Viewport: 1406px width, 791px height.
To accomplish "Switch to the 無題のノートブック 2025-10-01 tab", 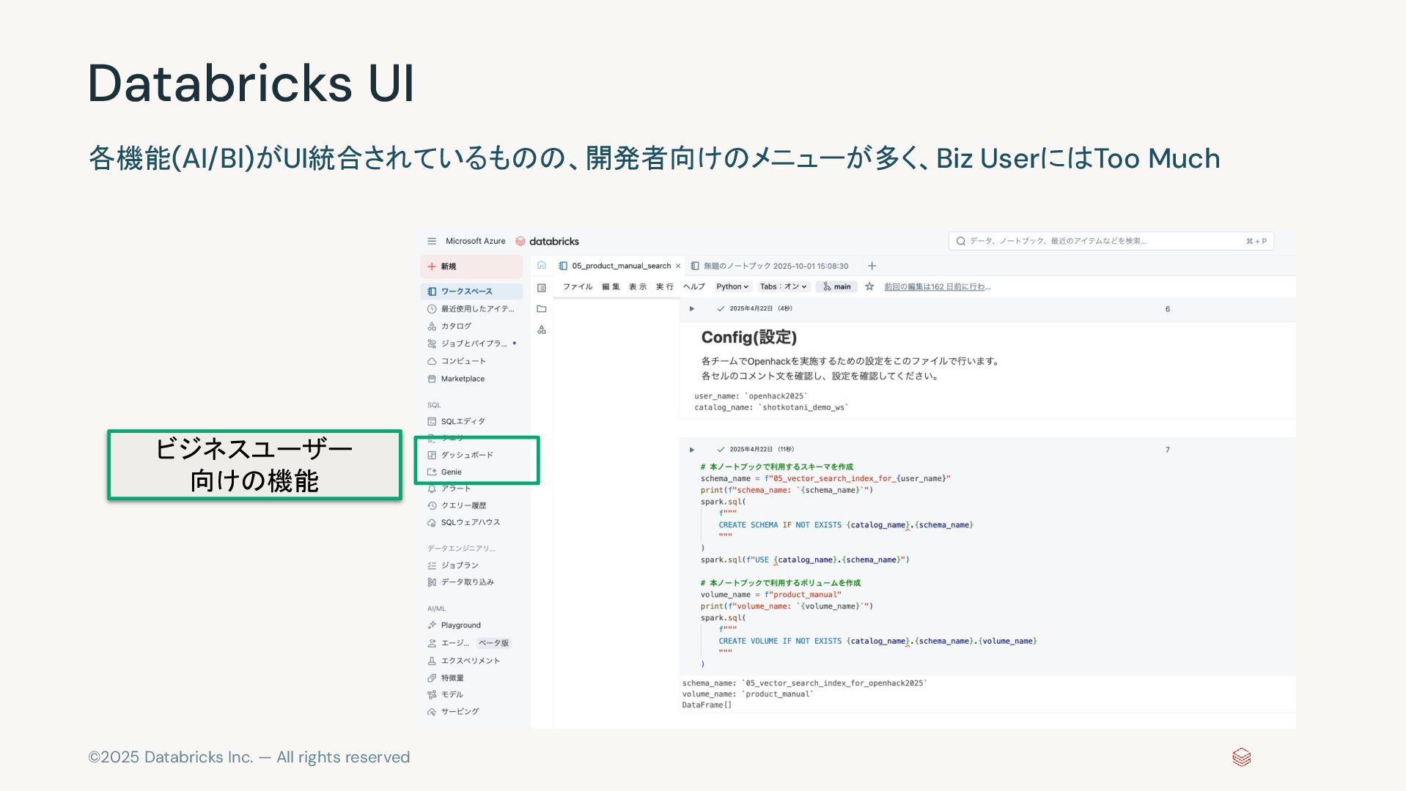I will coord(770,266).
